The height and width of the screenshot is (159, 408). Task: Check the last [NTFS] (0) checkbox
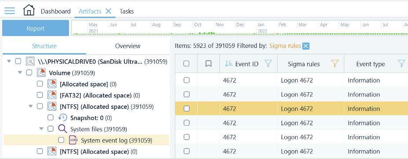tap(40, 152)
